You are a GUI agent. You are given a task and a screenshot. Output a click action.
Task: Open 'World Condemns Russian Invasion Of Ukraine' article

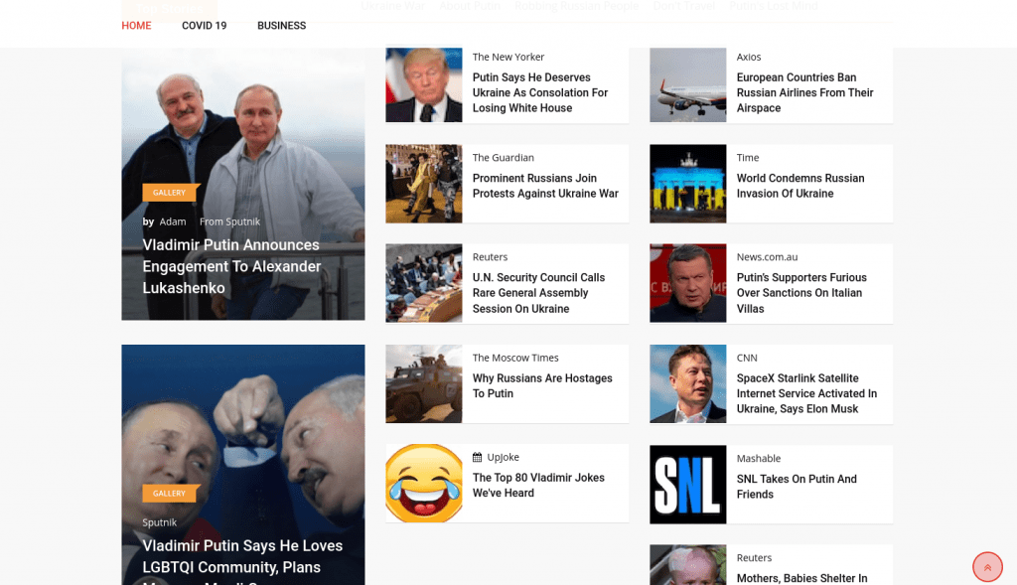pos(800,186)
